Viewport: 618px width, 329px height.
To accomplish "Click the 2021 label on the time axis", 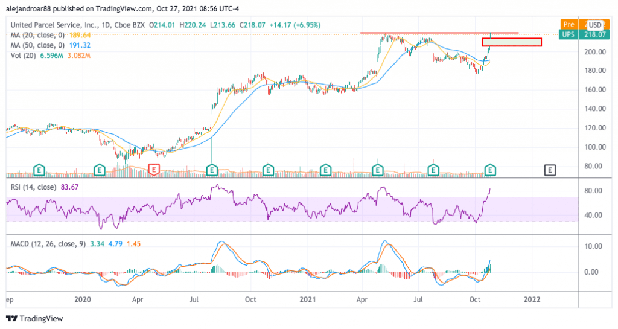I will click(x=307, y=299).
